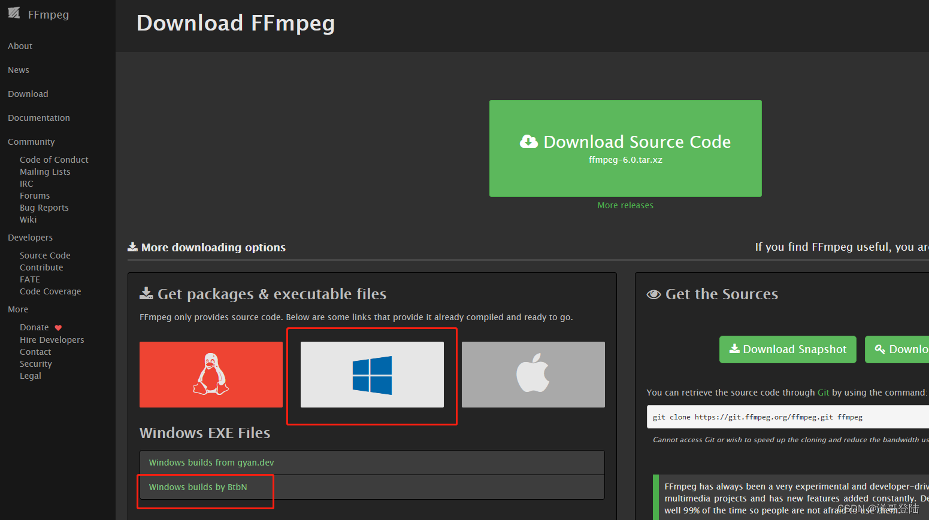The height and width of the screenshot is (520, 929).
Task: Select the git clone command field
Action: click(788, 417)
